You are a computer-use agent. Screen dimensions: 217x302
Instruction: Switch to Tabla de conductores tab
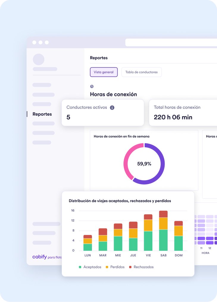141,72
